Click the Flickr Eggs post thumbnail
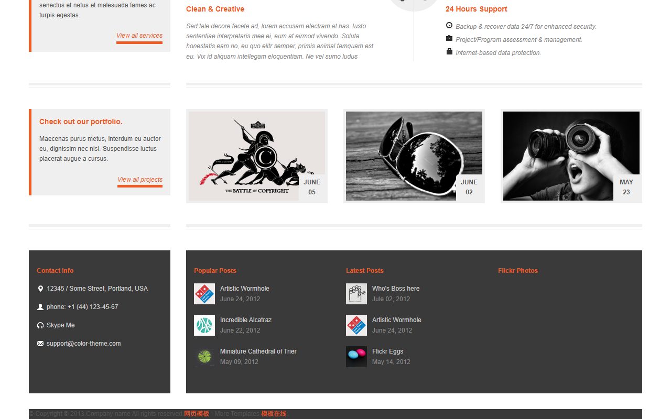671x419 pixels. [x=356, y=357]
